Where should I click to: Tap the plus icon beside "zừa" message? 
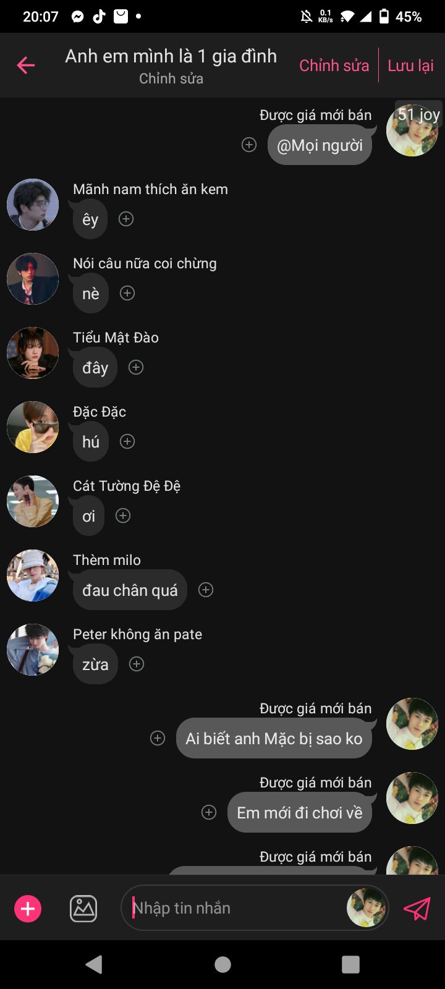click(137, 664)
